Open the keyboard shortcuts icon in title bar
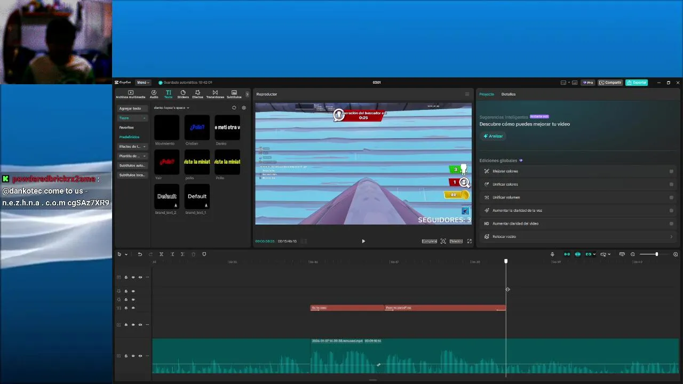This screenshot has height=384, width=683. 575,83
